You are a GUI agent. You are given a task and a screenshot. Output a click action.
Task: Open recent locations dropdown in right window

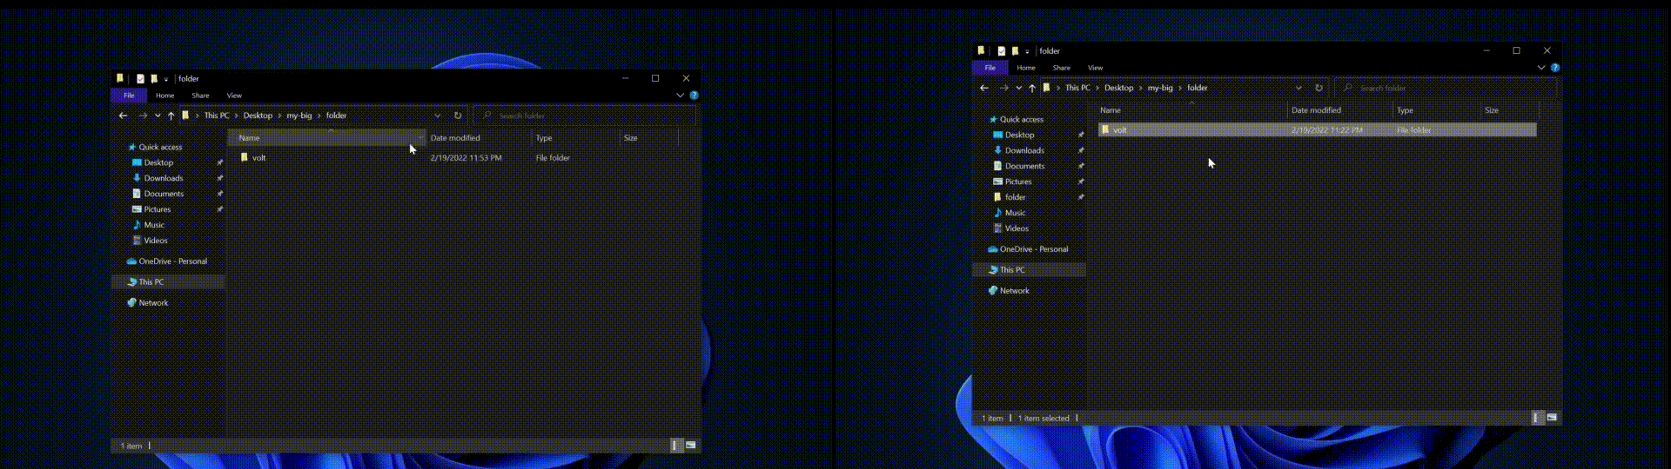pos(1018,88)
